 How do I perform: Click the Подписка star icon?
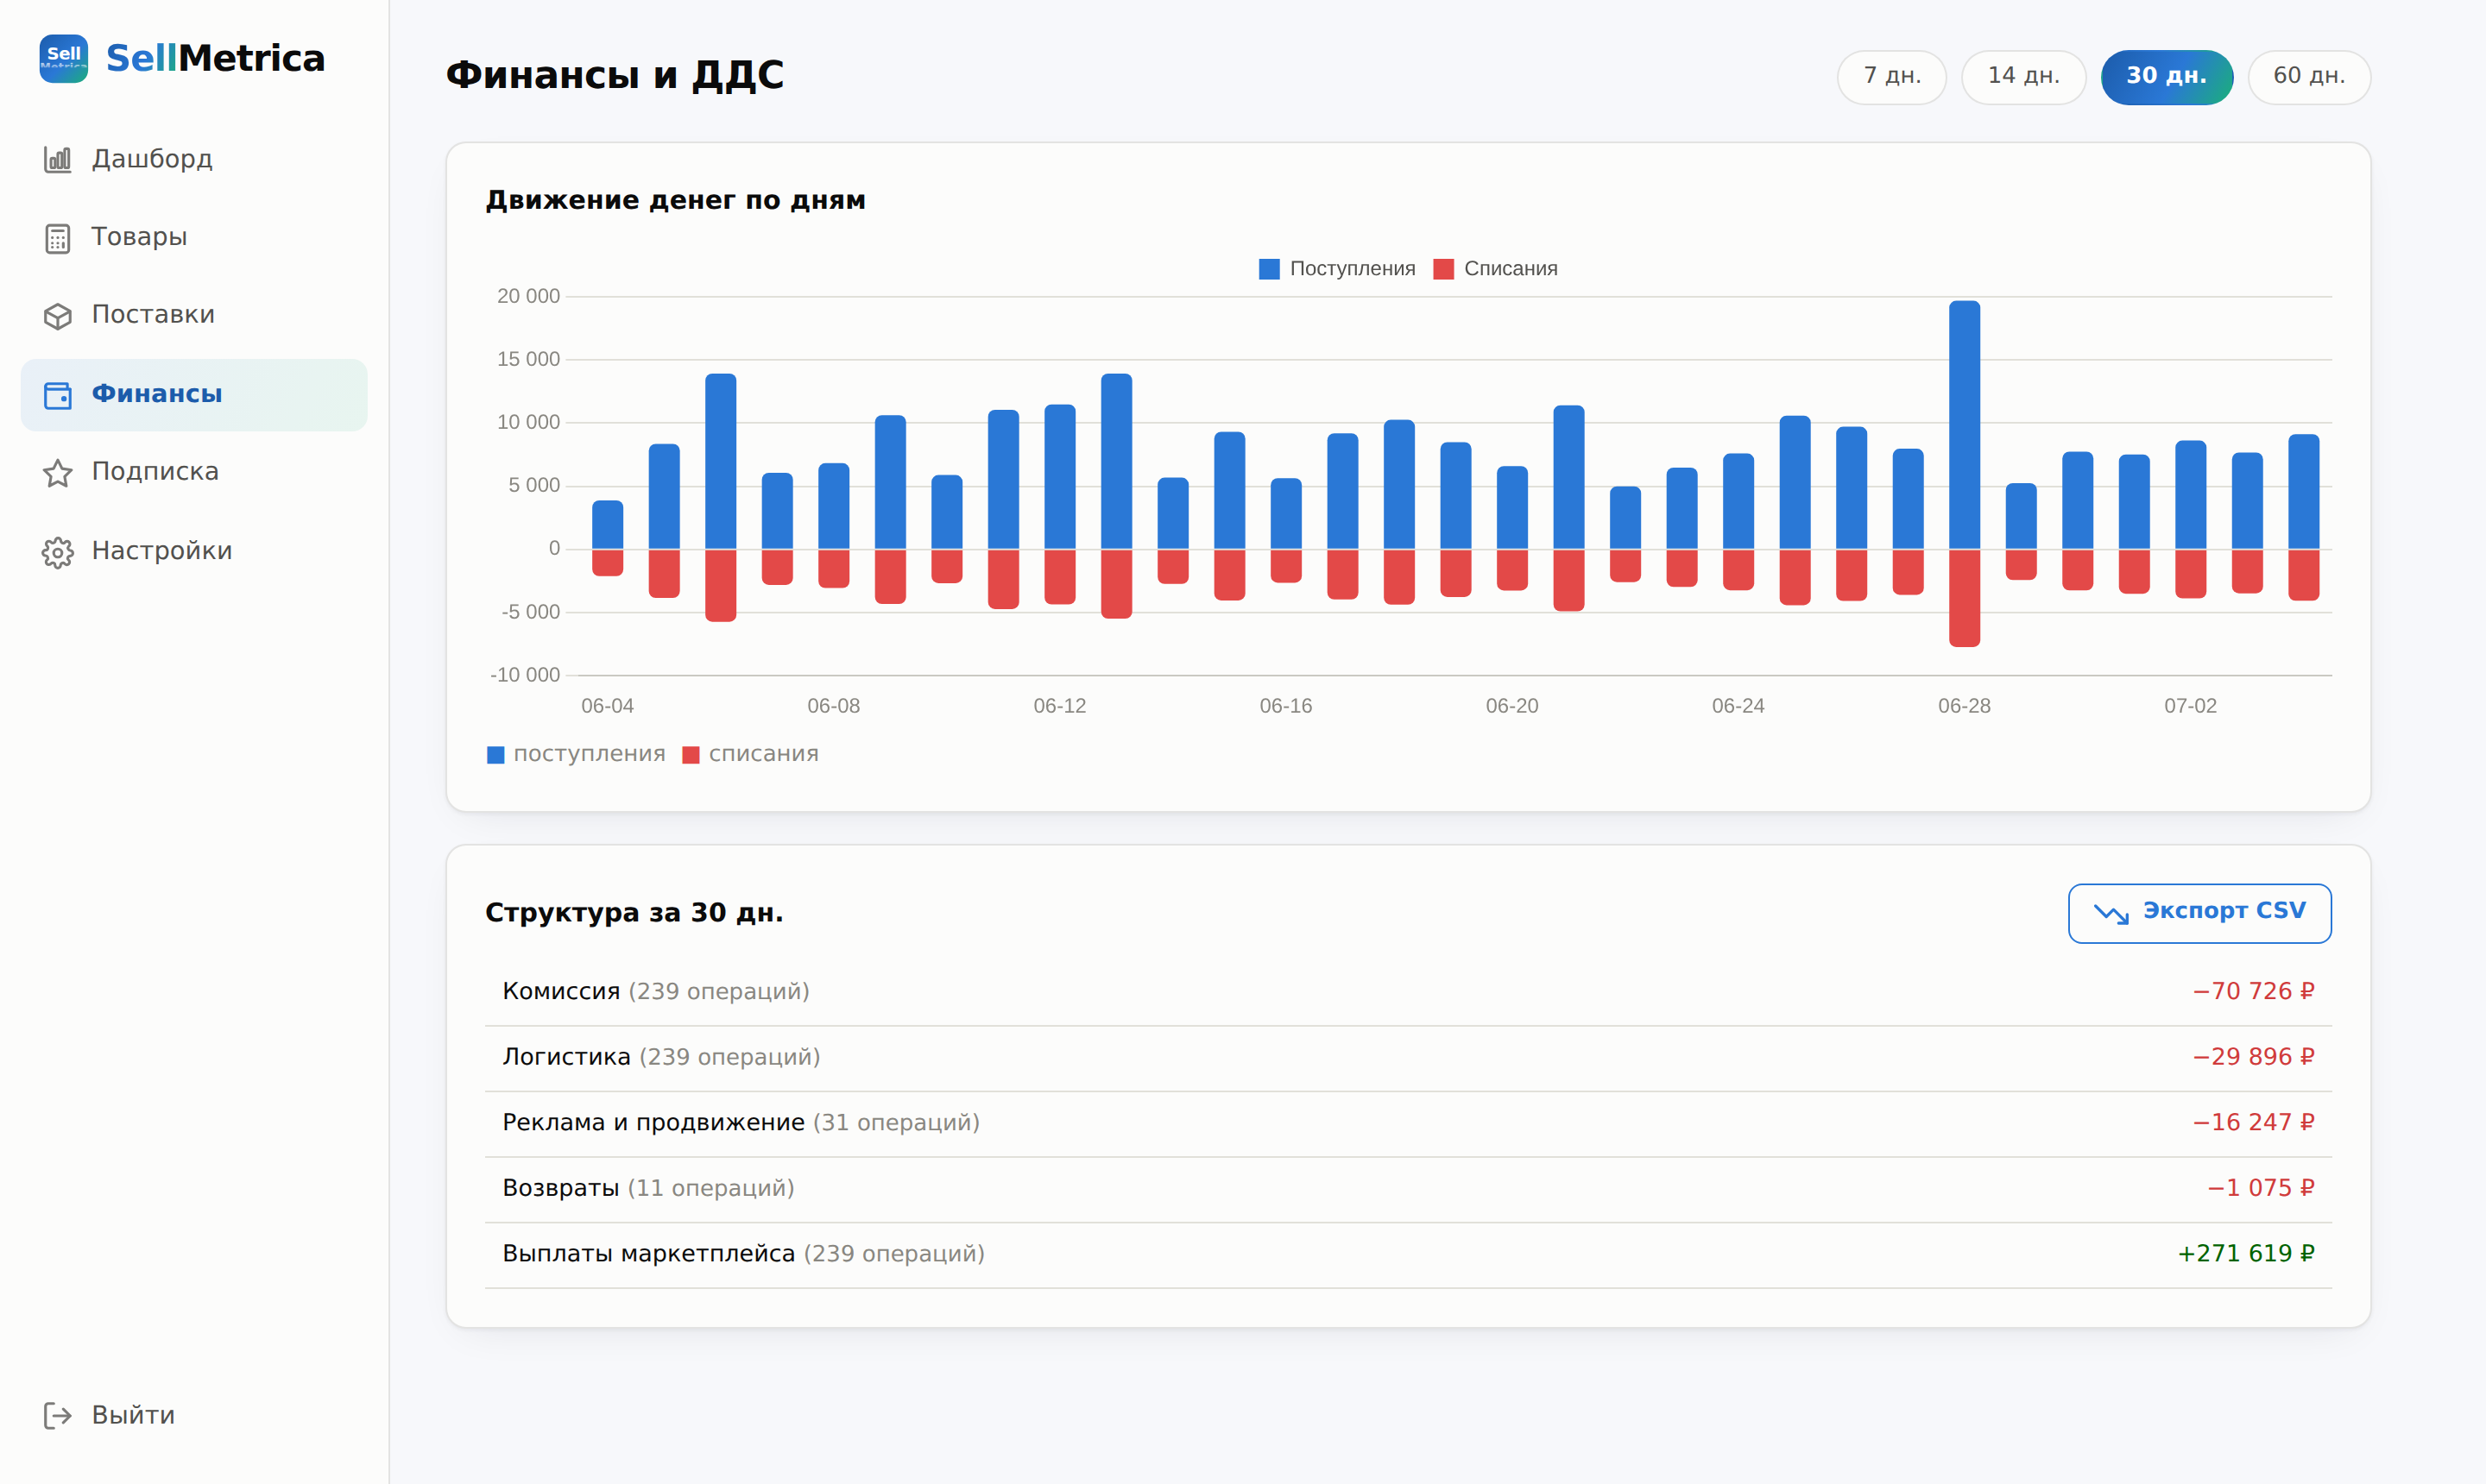tap(58, 473)
